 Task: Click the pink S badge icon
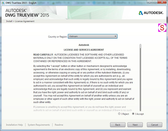(162, 28)
